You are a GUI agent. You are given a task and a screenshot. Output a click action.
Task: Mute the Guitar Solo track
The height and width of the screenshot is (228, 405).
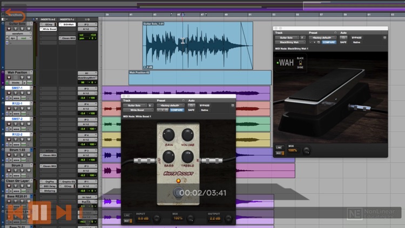[x=29, y=29]
